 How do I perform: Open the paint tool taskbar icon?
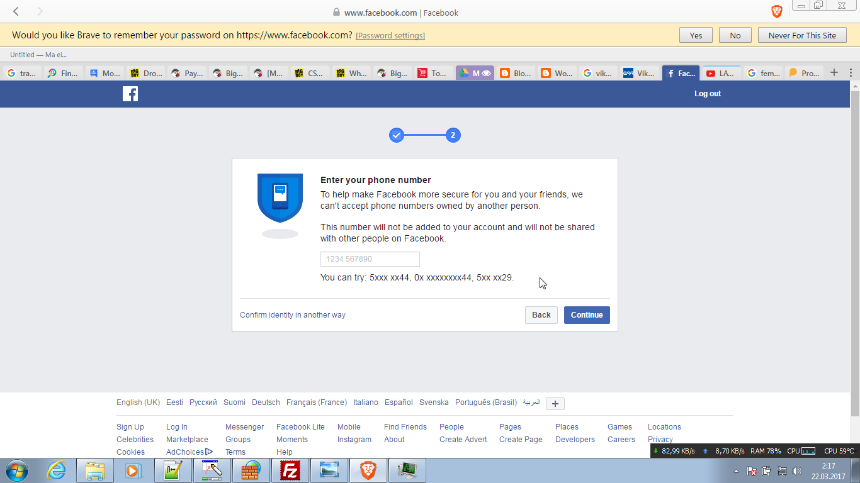click(212, 470)
